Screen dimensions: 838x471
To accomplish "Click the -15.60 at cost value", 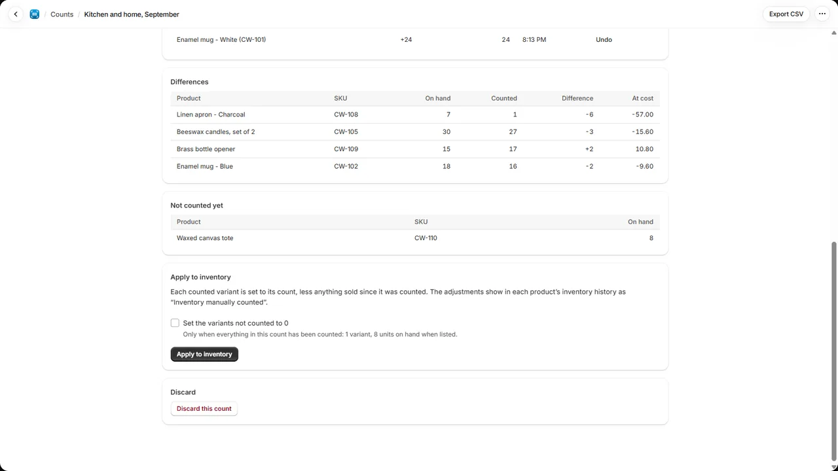I will coord(642,131).
